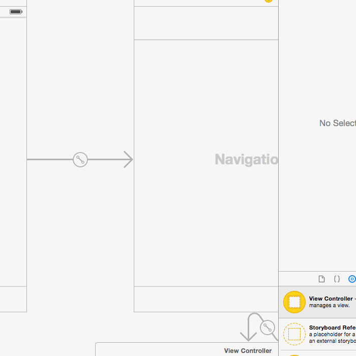Select the root view controller relationship segue icon
This screenshot has height=356, width=356.
pyautogui.click(x=268, y=328)
